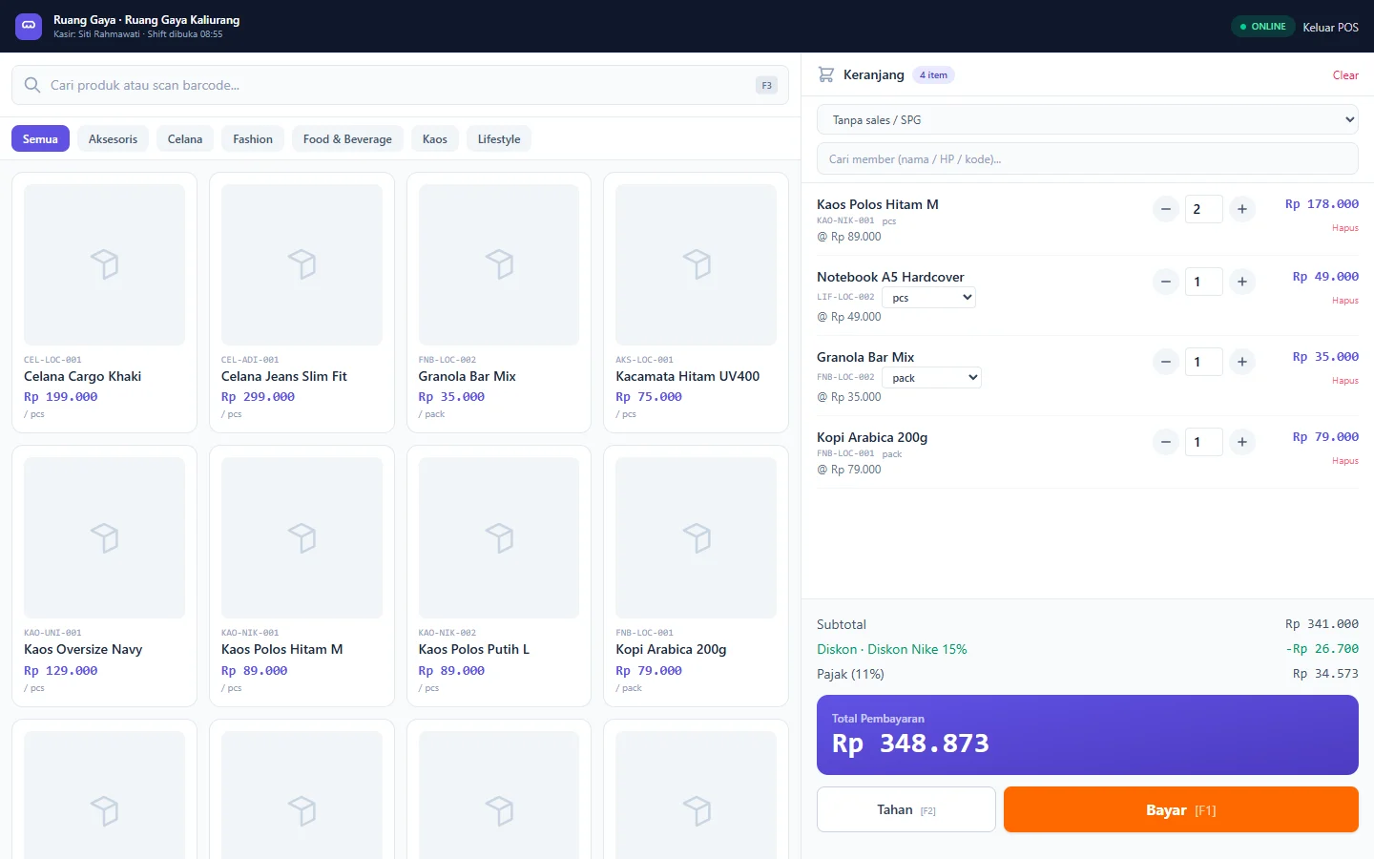Screen dimensions: 1374x859
Task: Show the Kaos category
Action: pos(435,138)
